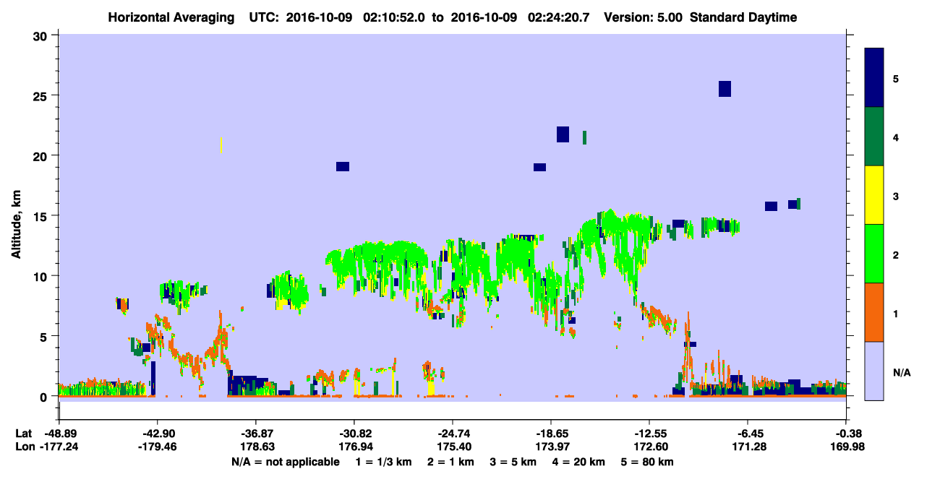
Task: Click the longitude value 175.40
Action: [x=453, y=447]
